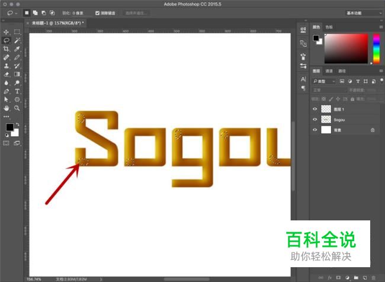Click Add to Selection mode button

(36, 13)
